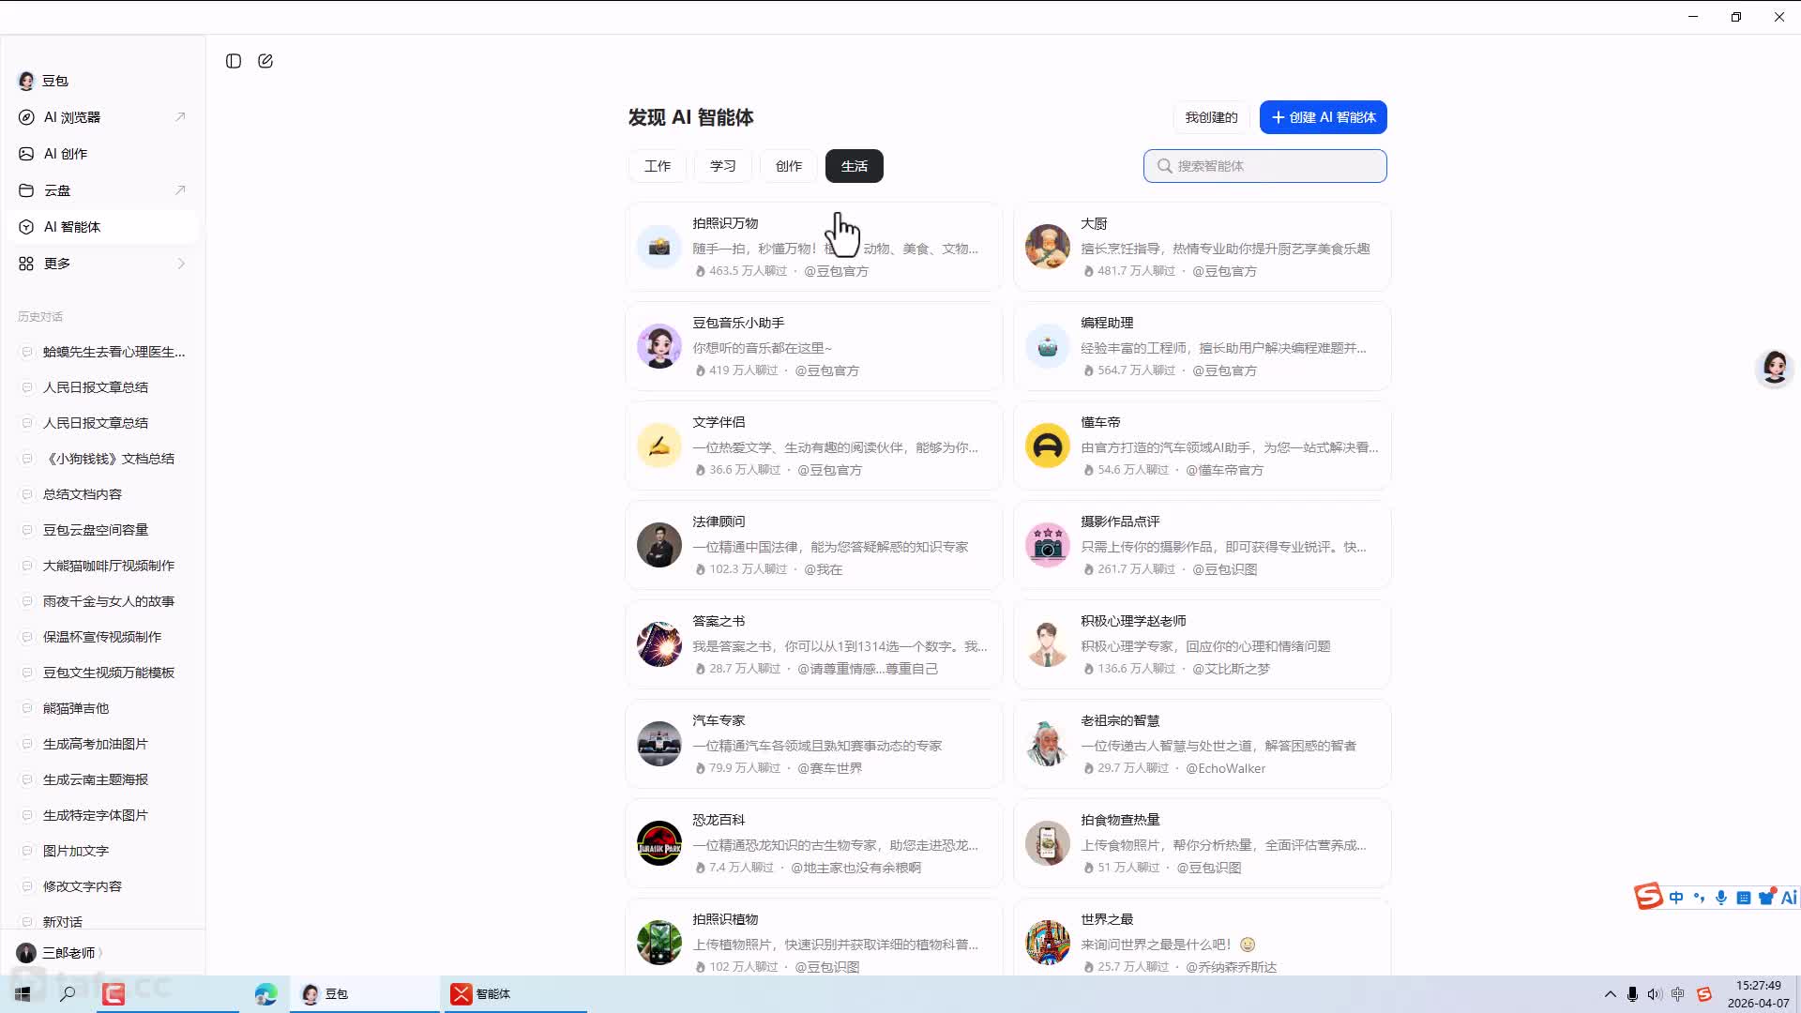Screen dimensions: 1801x1013
Task: Click the 搜索智能体 search field
Action: [x=1264, y=165]
